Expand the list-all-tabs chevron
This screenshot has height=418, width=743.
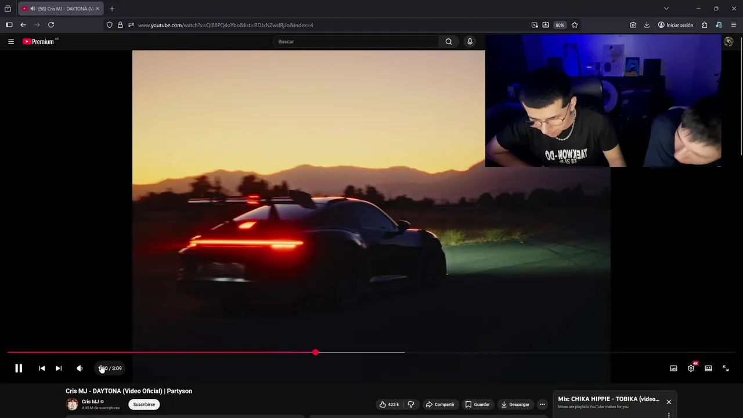666,9
